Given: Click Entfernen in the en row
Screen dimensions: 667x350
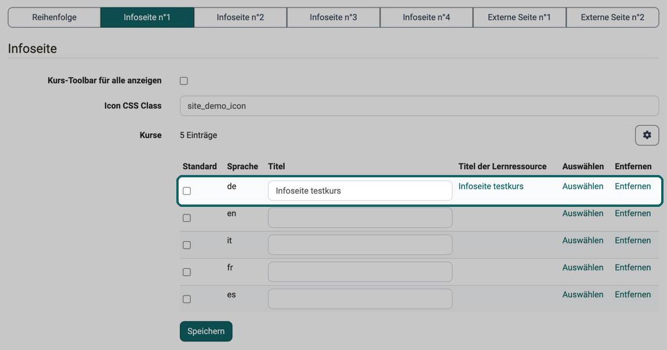Looking at the screenshot, I should coord(633,213).
